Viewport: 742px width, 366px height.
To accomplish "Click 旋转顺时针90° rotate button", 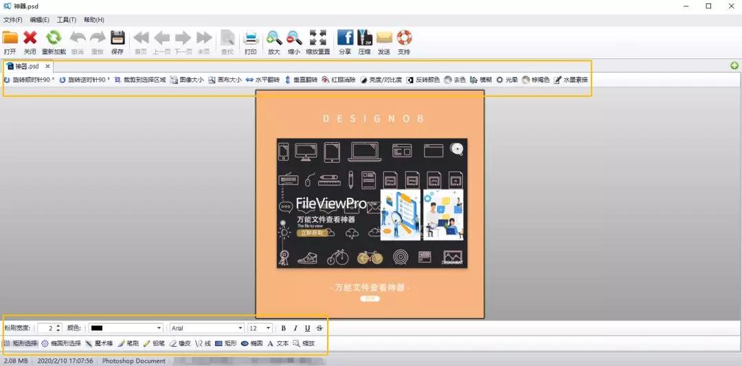I will point(29,80).
